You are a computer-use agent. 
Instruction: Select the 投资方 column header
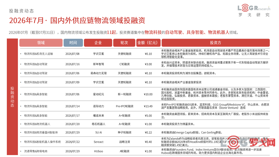tap(216, 43)
